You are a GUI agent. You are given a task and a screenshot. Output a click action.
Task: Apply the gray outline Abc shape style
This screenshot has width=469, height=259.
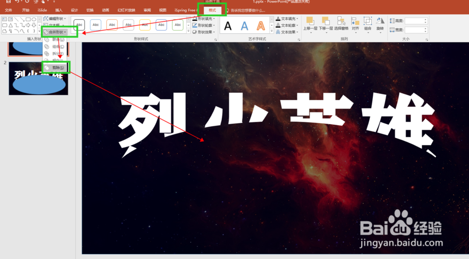(129, 25)
